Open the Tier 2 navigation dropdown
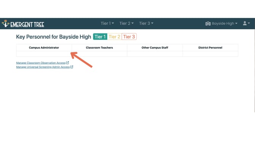 (x=126, y=24)
